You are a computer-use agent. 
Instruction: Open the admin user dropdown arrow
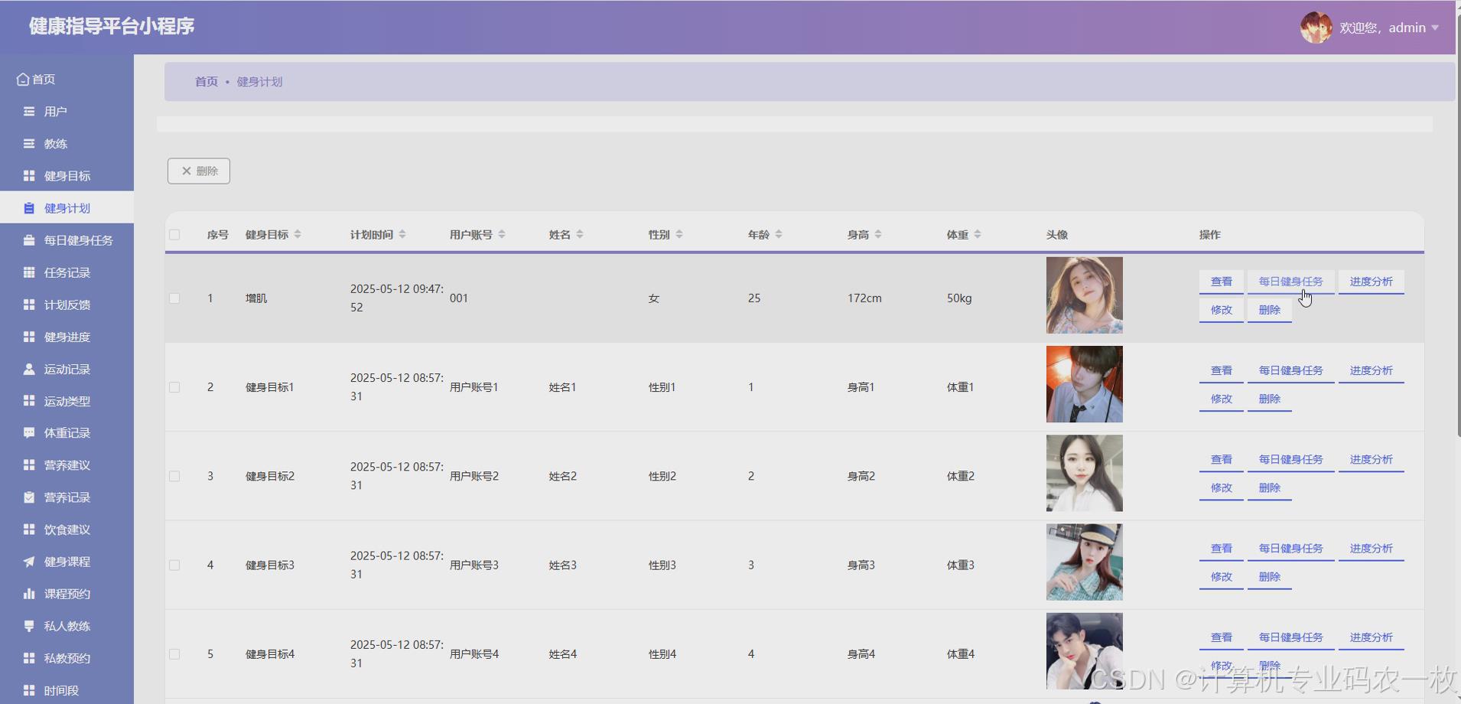coord(1435,28)
